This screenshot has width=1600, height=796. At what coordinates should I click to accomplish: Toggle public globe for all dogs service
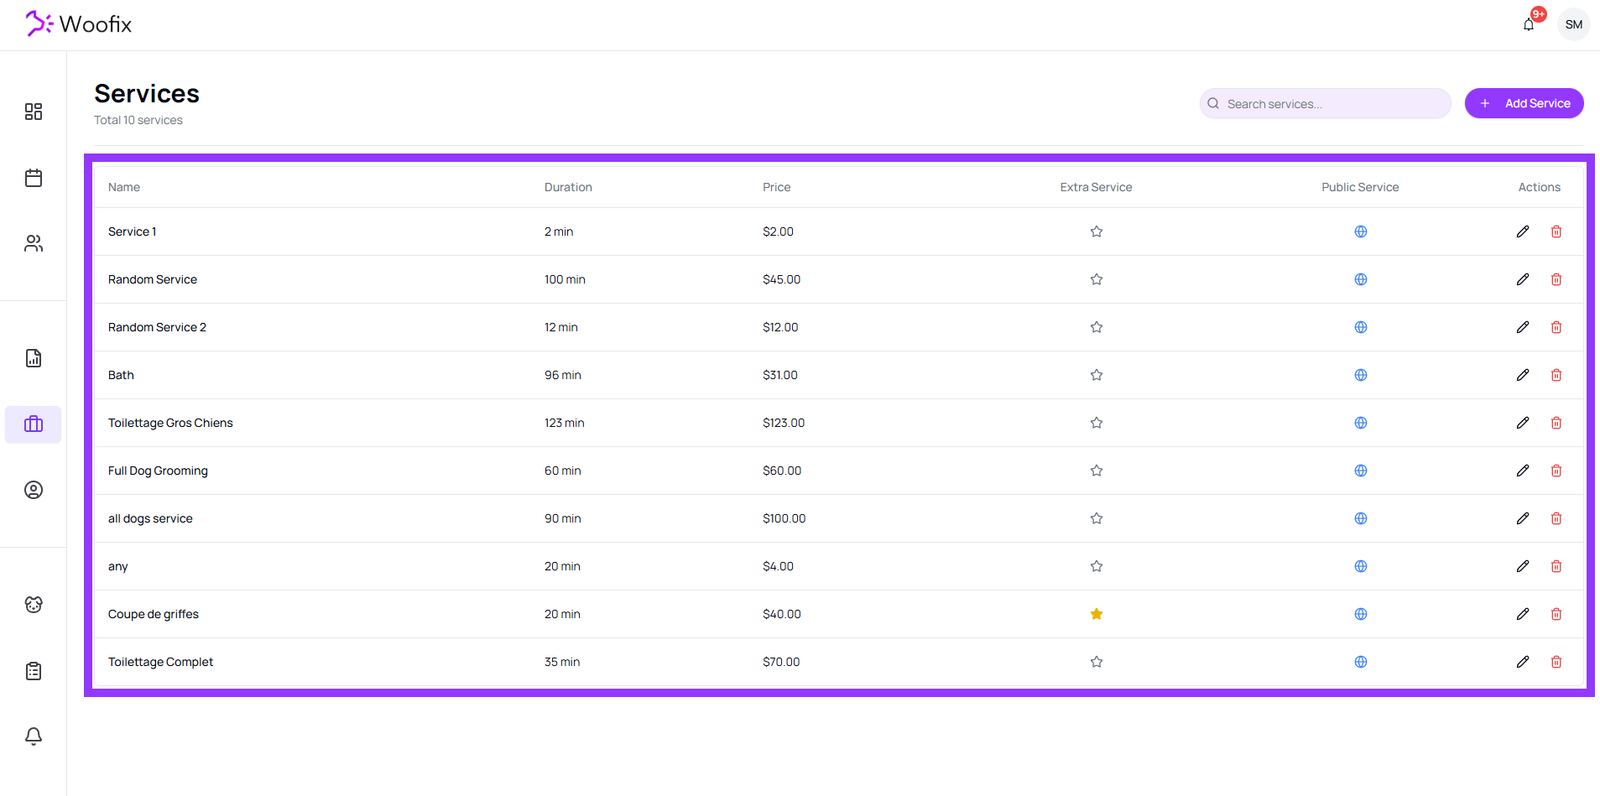(x=1360, y=518)
